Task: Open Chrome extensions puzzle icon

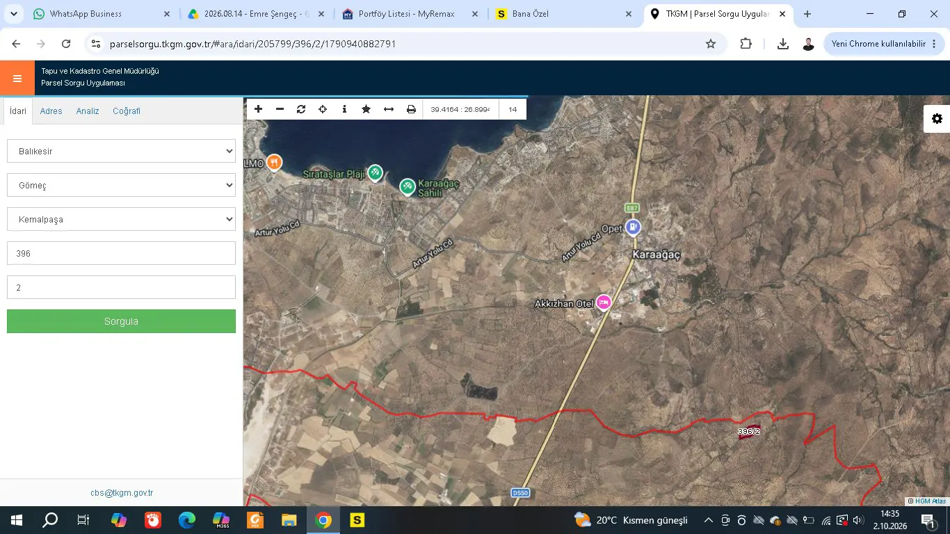Action: [746, 44]
